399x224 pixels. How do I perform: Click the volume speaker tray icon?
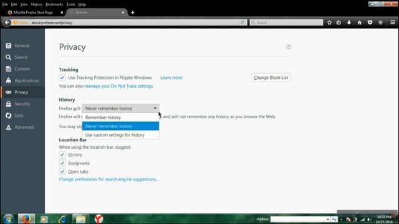tap(369, 220)
